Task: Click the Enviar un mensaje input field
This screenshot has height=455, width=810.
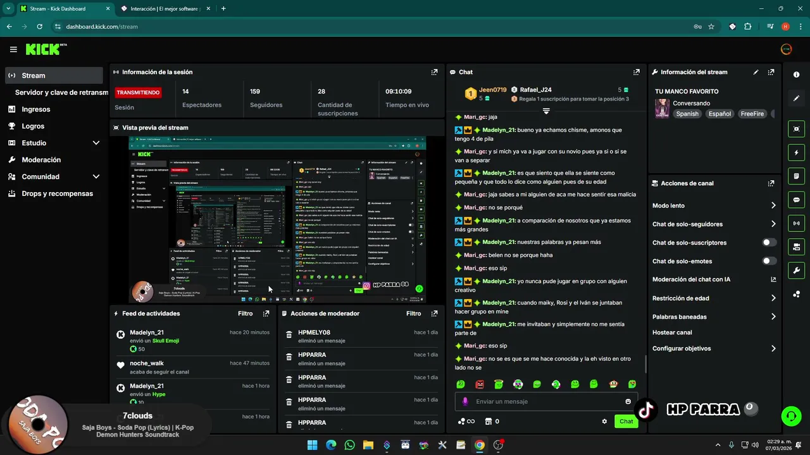Action: tap(547, 401)
